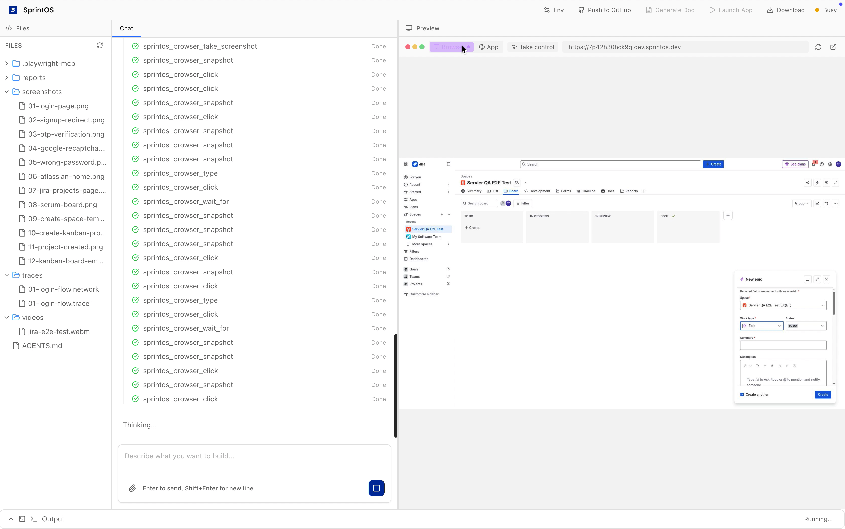Reload the preview page
The height and width of the screenshot is (529, 845).
coord(818,47)
